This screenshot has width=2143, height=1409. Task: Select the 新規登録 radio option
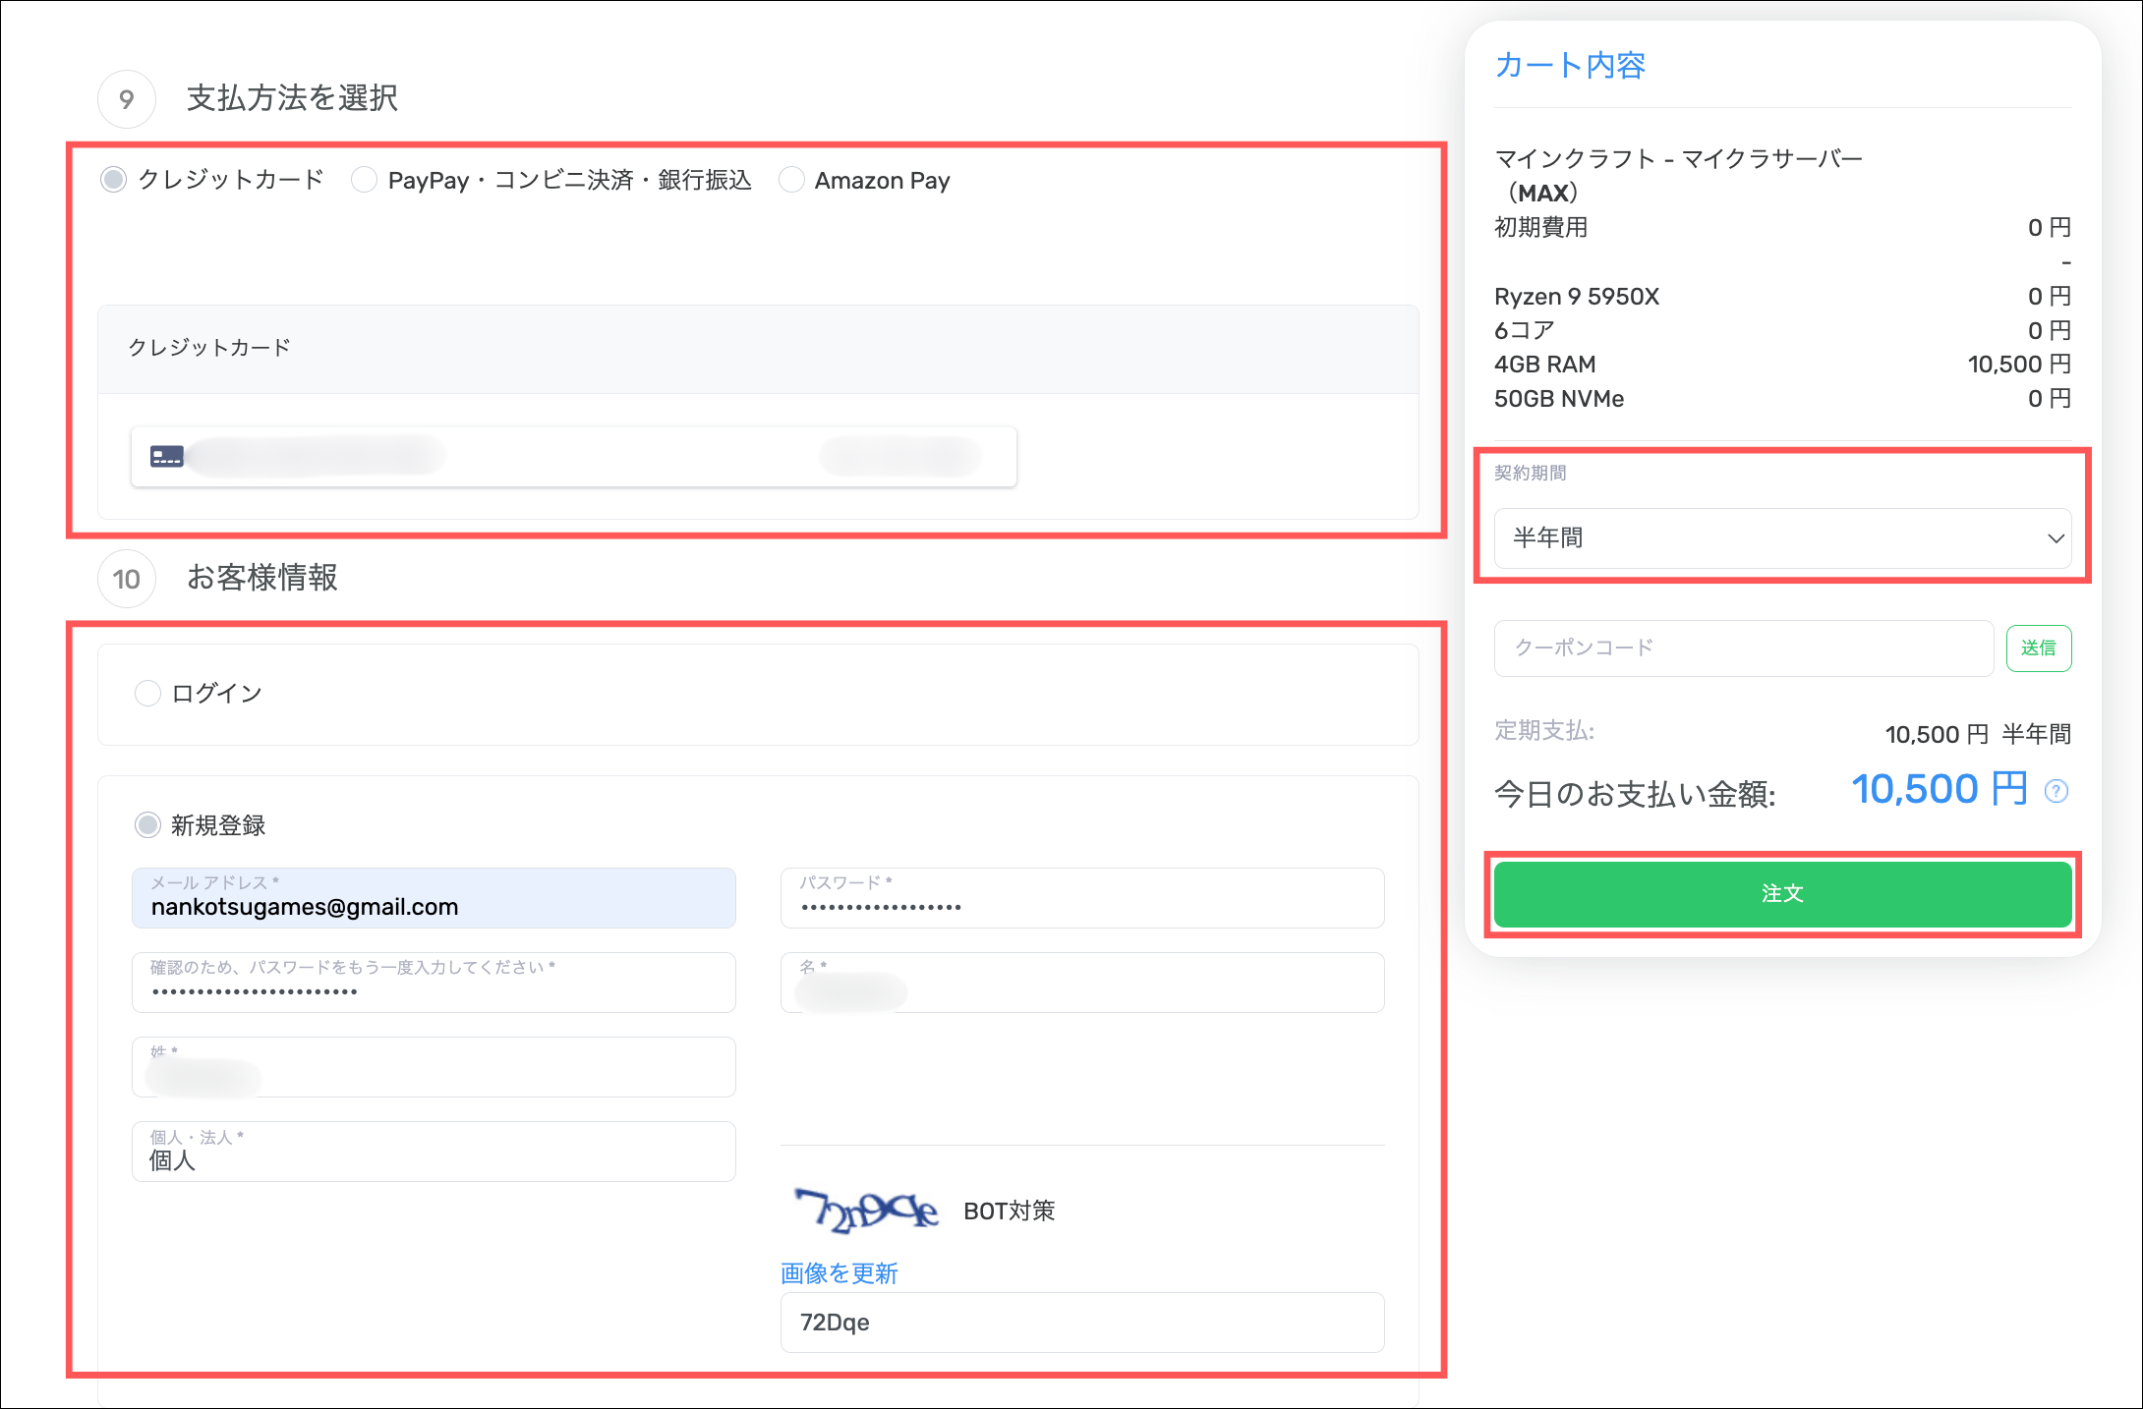point(147,825)
